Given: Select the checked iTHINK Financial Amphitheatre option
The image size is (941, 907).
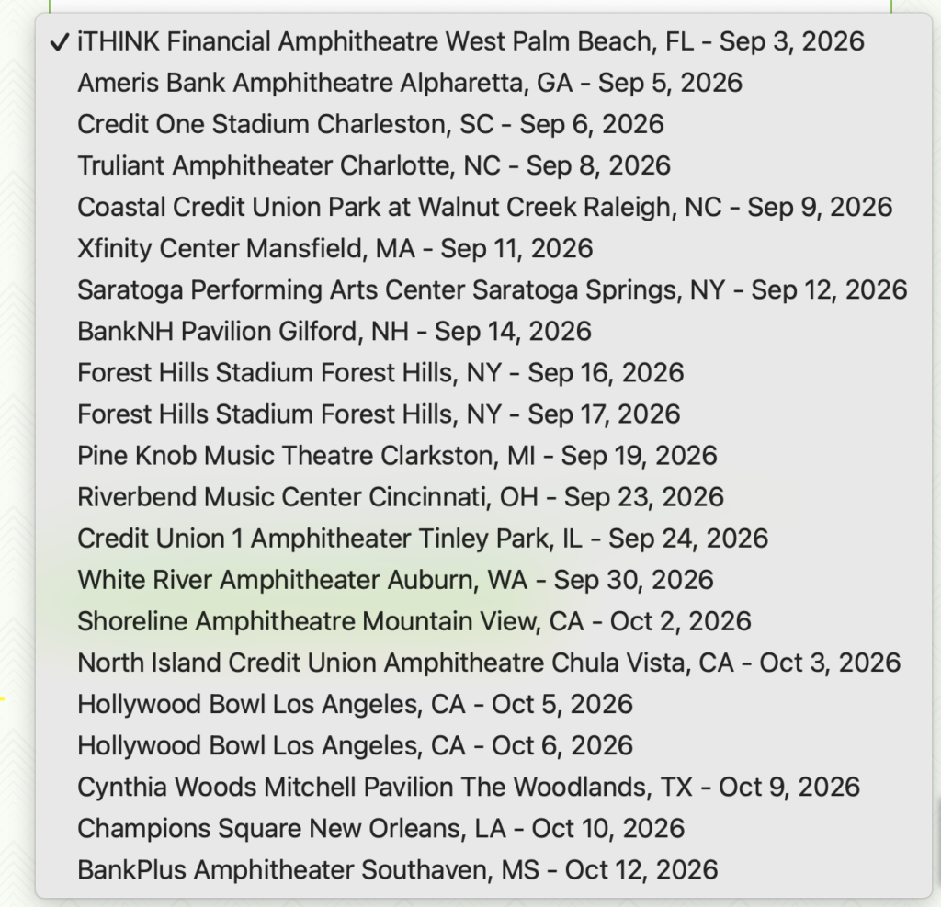Looking at the screenshot, I should pos(483,41).
